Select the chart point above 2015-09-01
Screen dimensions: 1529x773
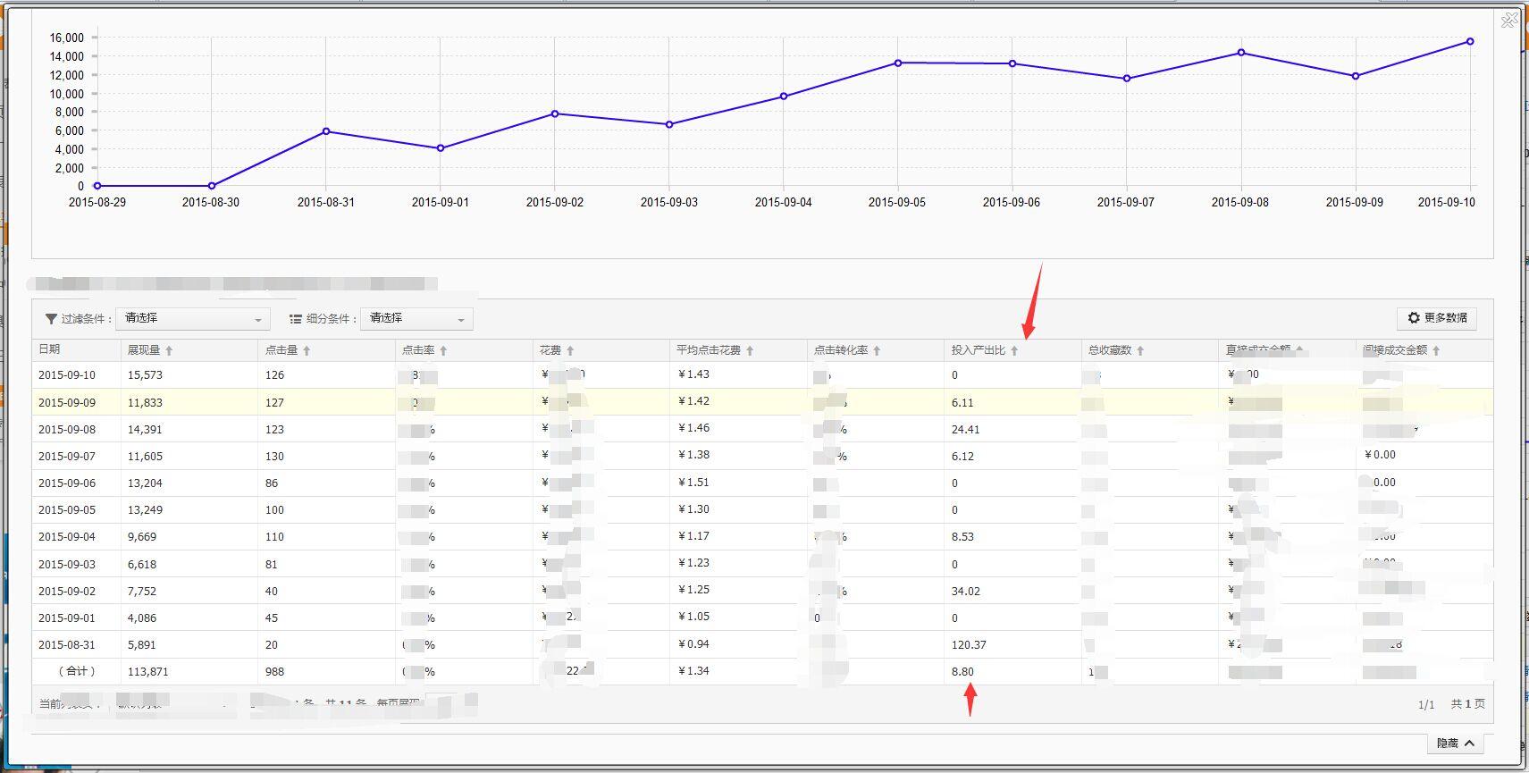[x=441, y=148]
